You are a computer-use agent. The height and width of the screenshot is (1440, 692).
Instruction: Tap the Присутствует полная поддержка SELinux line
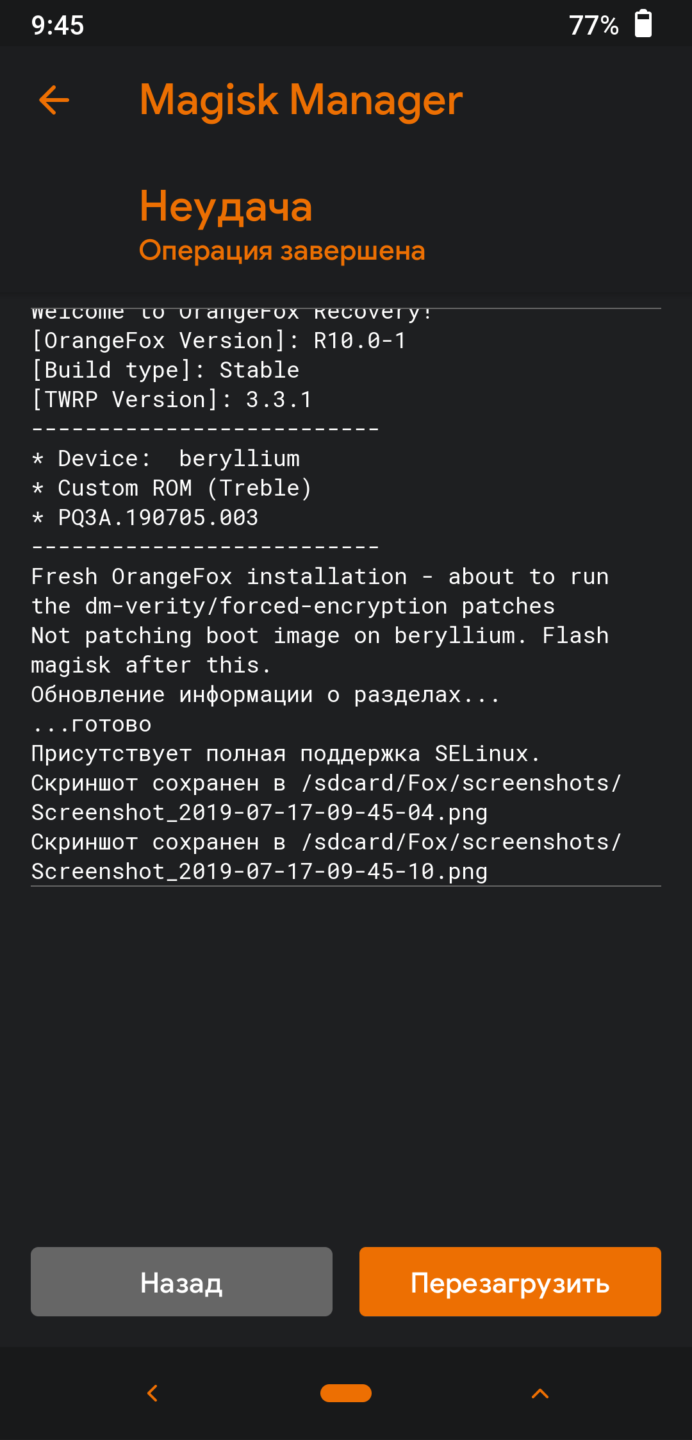click(286, 753)
